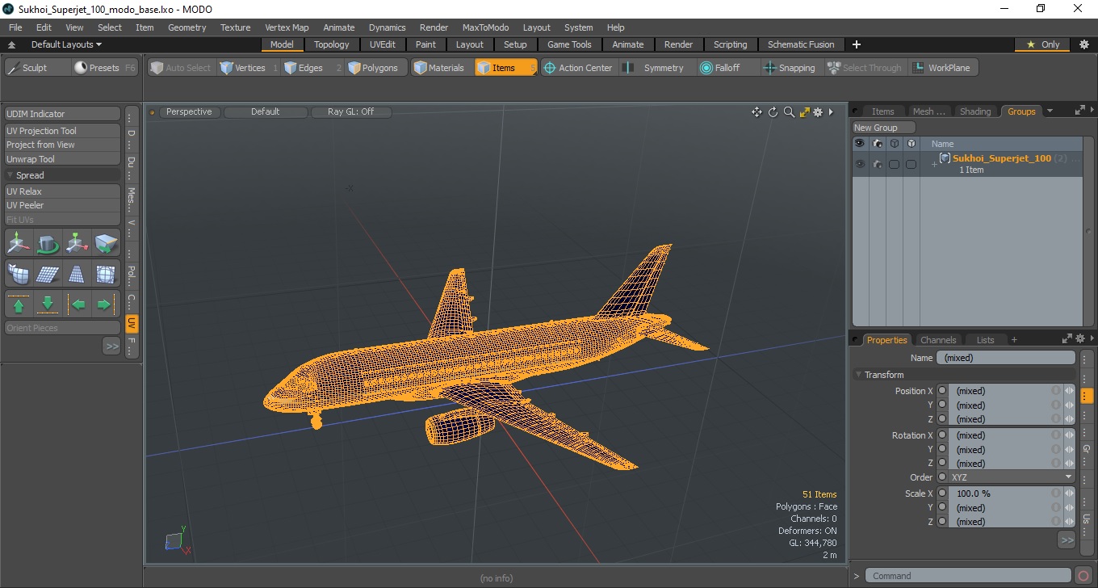Switch to the UVEdit layout tab
This screenshot has height=588, width=1098.
[382, 44]
